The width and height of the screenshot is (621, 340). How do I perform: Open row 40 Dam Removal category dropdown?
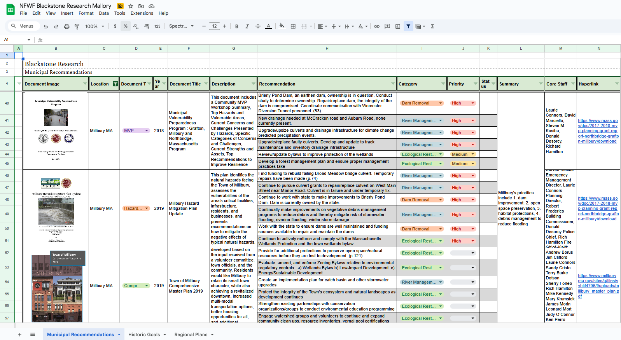click(441, 103)
